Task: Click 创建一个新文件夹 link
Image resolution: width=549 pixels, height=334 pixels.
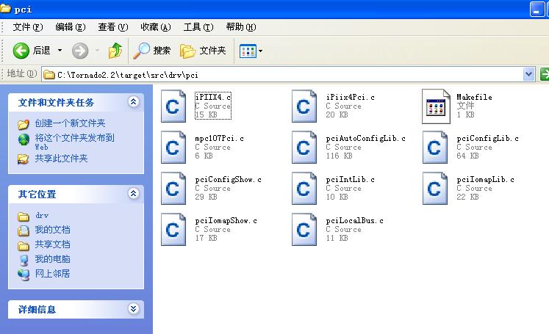Action: coord(70,123)
